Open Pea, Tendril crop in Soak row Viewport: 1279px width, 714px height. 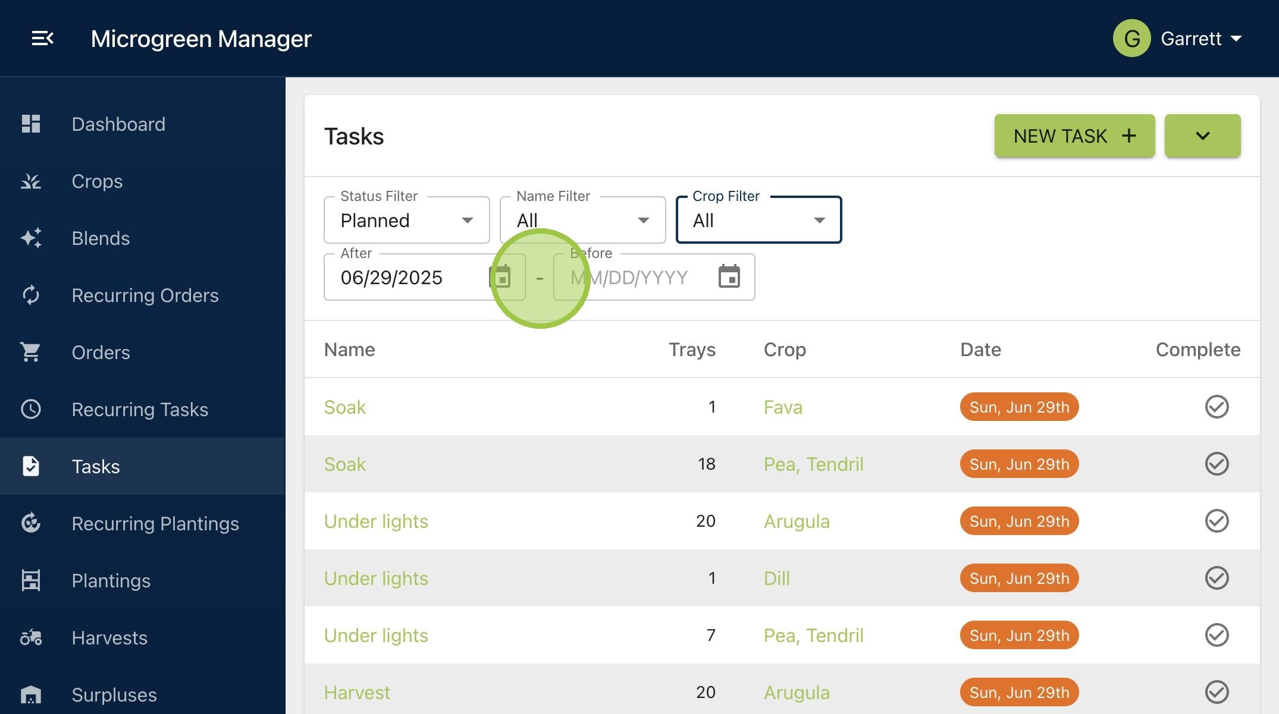point(813,464)
